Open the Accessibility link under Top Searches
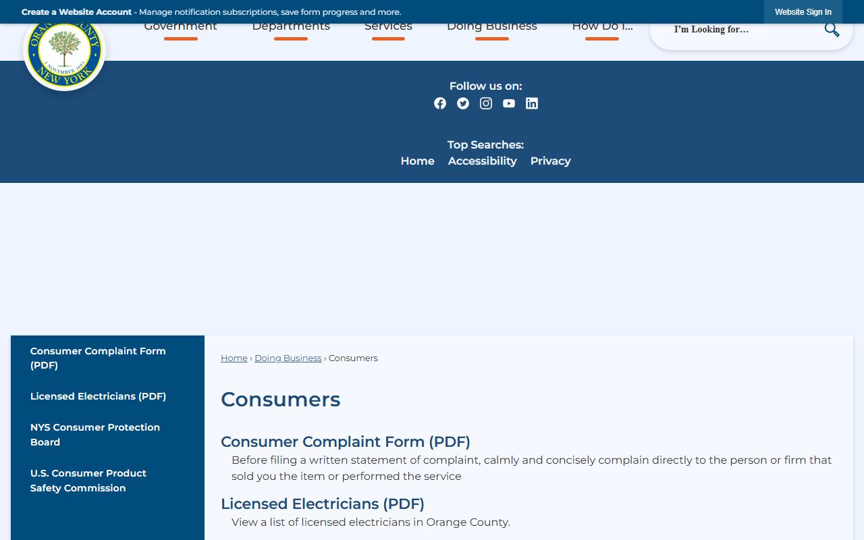Viewport: 864px width, 540px height. tap(482, 161)
